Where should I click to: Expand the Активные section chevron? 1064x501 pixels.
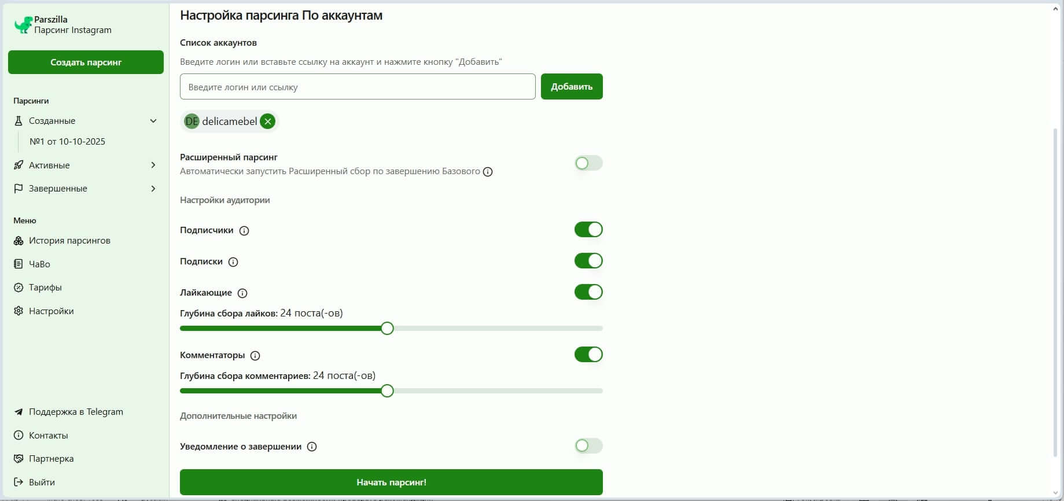153,165
